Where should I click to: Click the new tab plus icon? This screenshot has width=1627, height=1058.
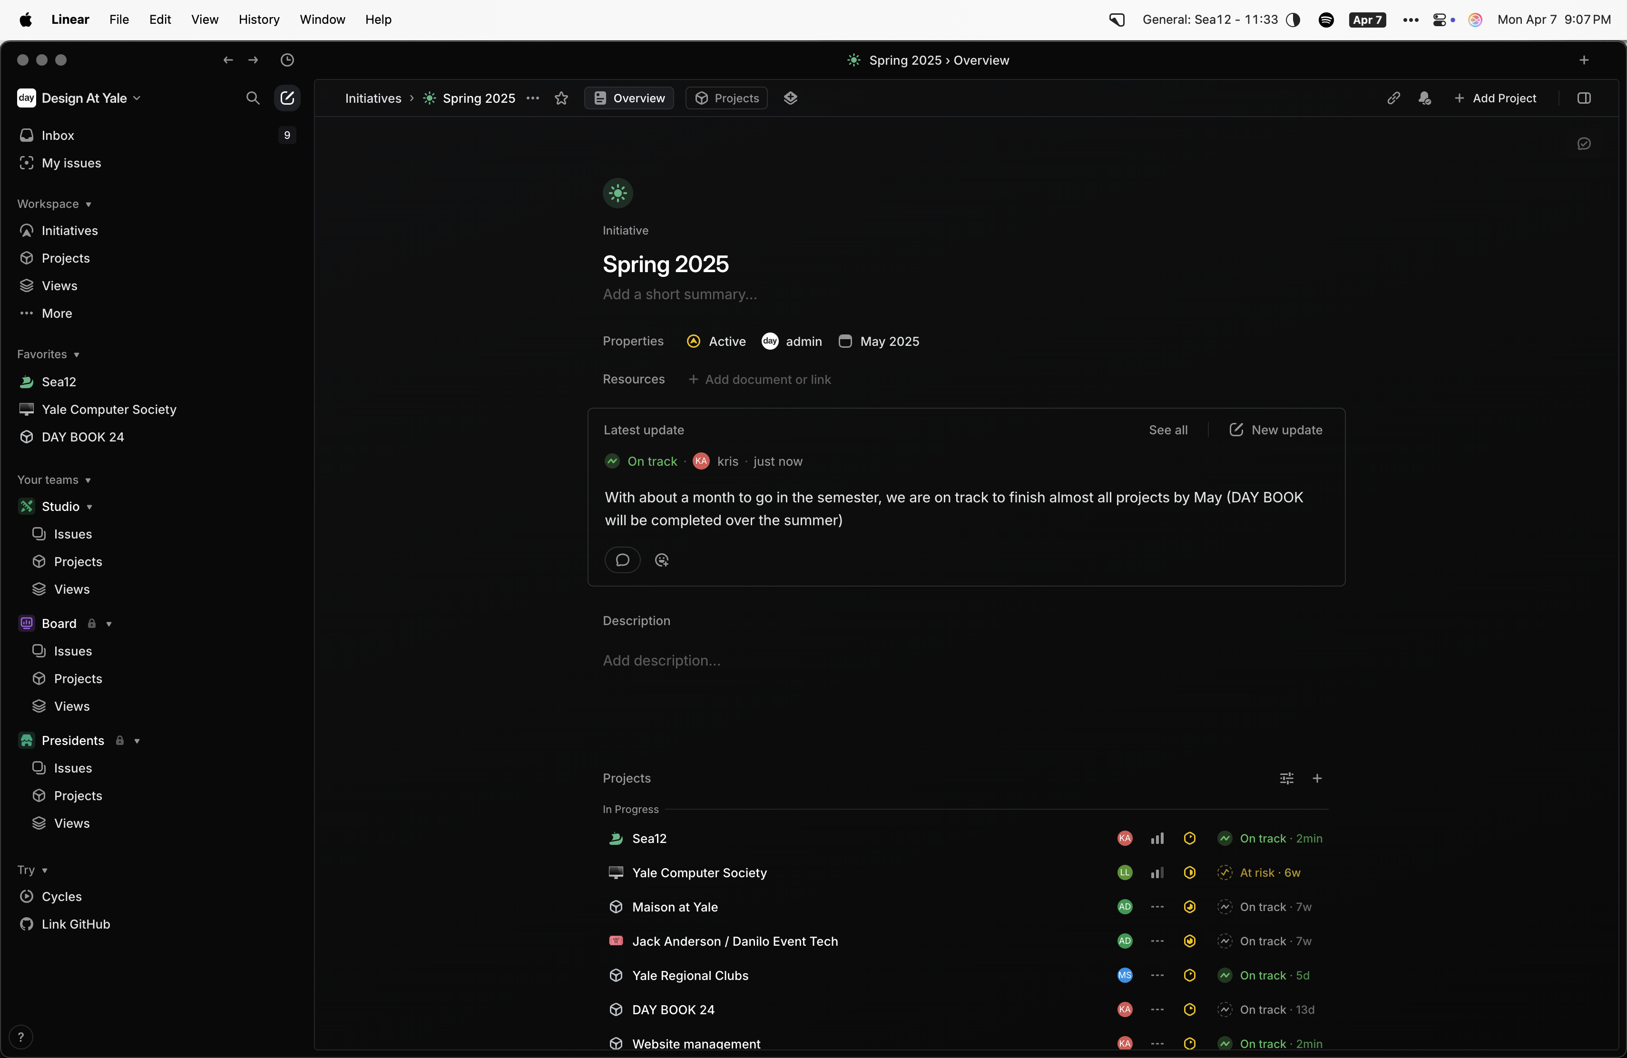tap(1583, 60)
